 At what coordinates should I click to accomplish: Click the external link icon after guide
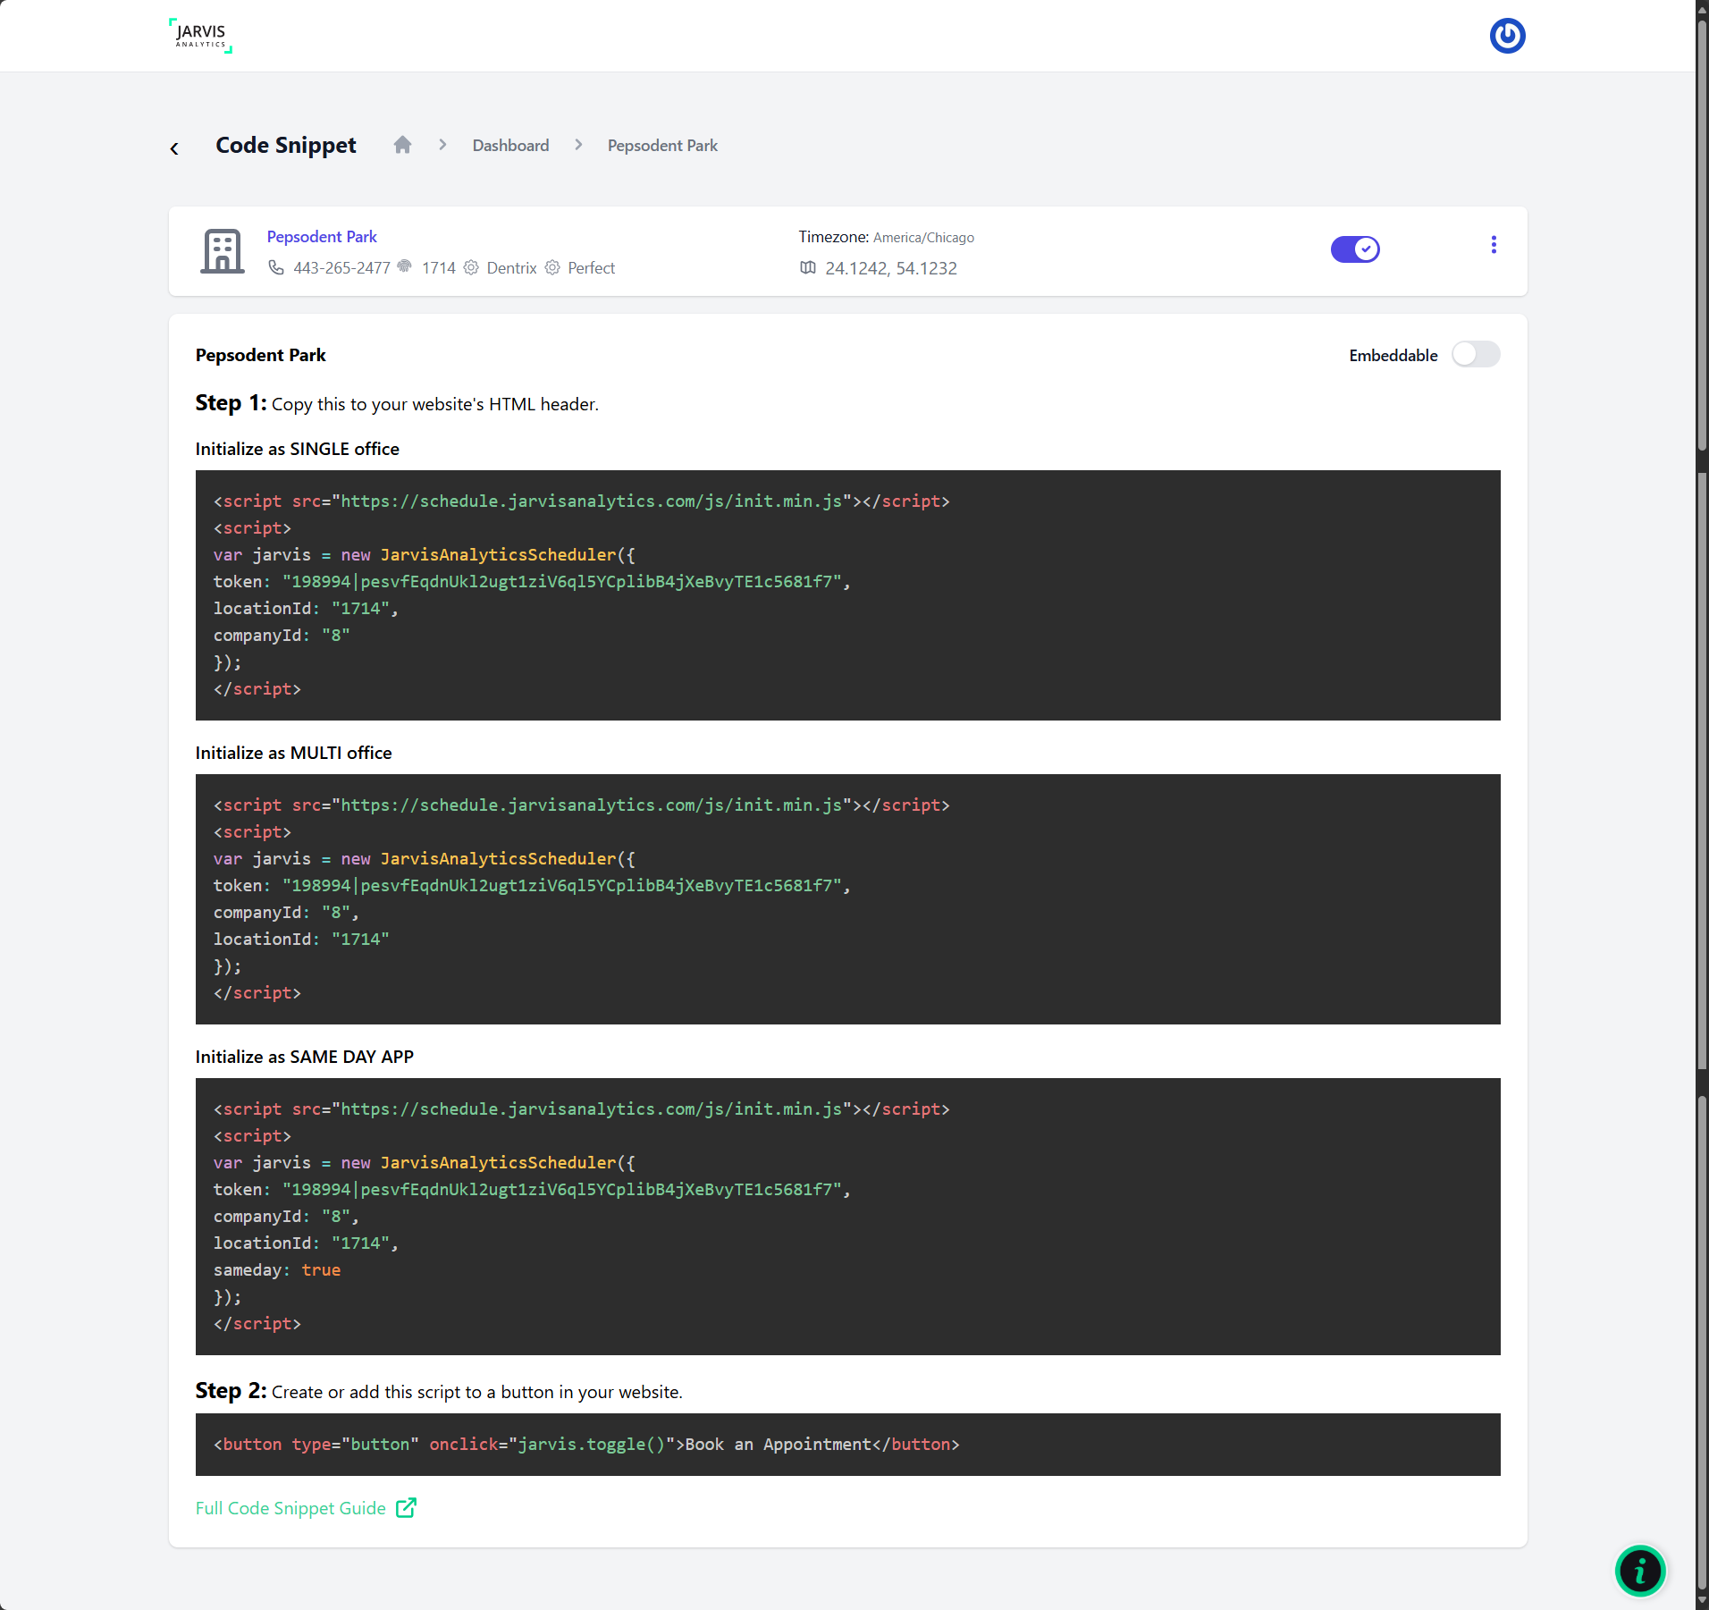[406, 1507]
